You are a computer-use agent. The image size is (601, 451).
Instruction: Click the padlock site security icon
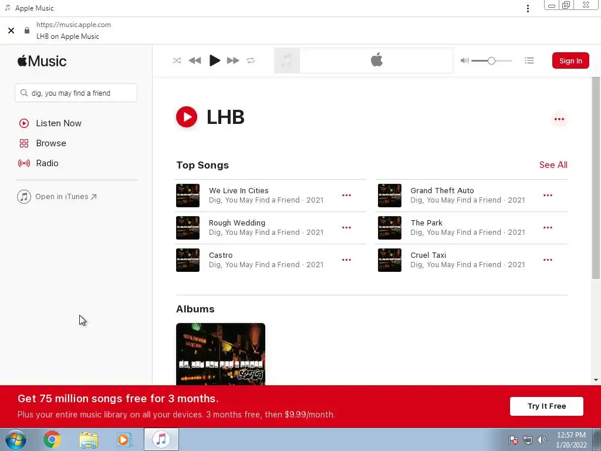pos(27,31)
